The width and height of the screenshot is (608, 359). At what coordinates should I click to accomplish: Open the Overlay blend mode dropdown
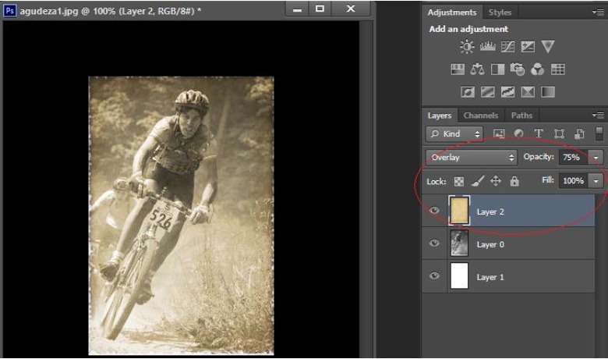[x=472, y=158]
